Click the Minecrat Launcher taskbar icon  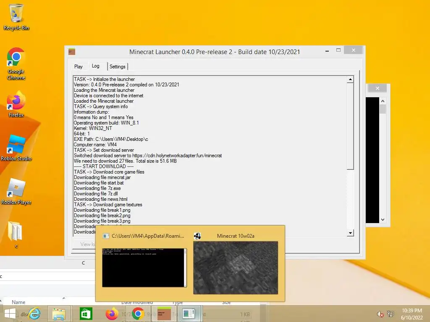pos(164,314)
